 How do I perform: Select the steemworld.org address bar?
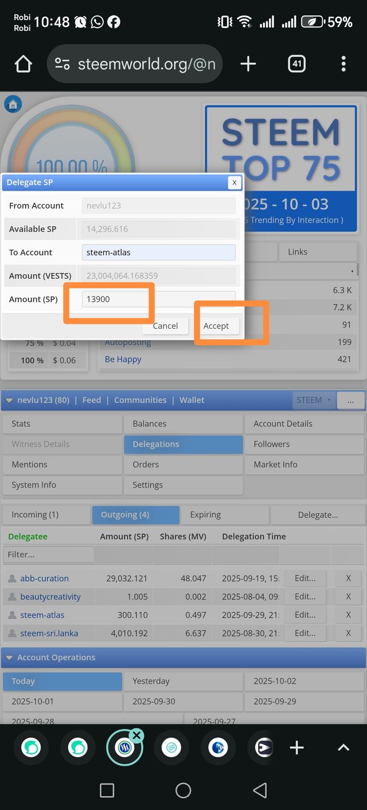pyautogui.click(x=135, y=64)
